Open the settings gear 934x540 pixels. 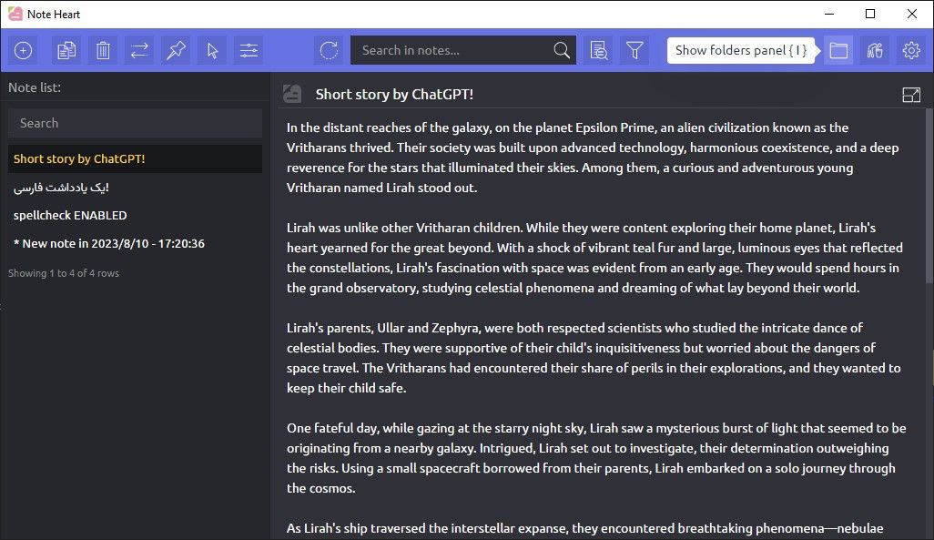(910, 50)
